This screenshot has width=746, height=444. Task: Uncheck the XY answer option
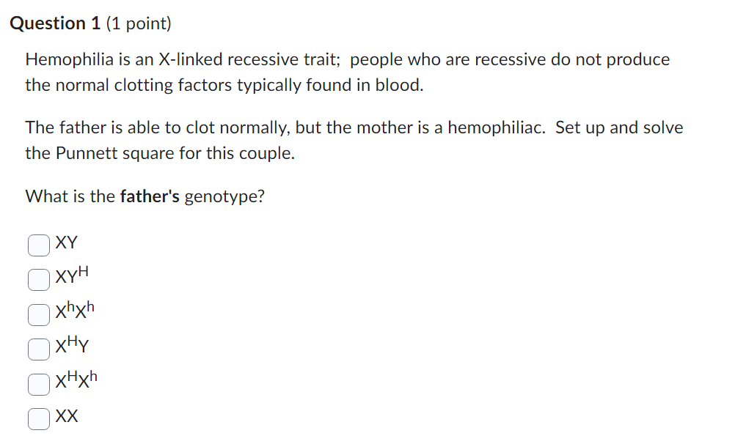[39, 245]
